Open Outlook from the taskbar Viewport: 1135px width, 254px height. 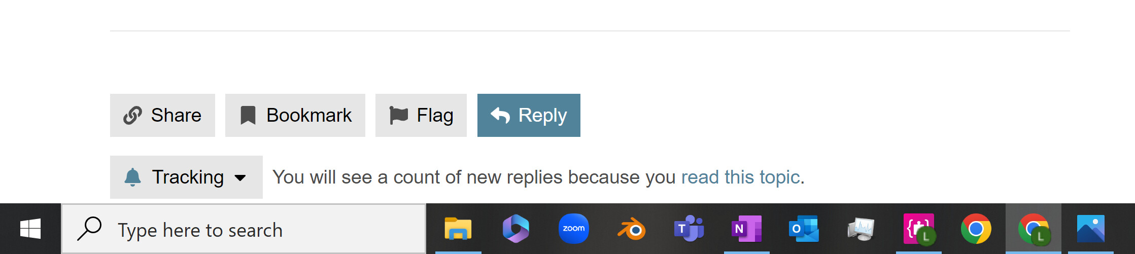(804, 229)
